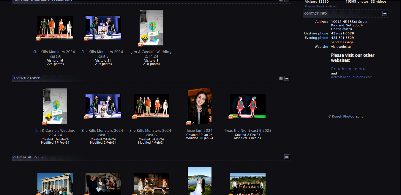Collapse the All Photographs section
The width and height of the screenshot is (401, 195).
tap(287, 157)
